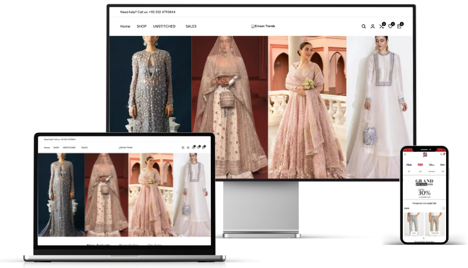Tap the Grand Opening Sale banner on the phone
468x268 pixels.
(425, 188)
